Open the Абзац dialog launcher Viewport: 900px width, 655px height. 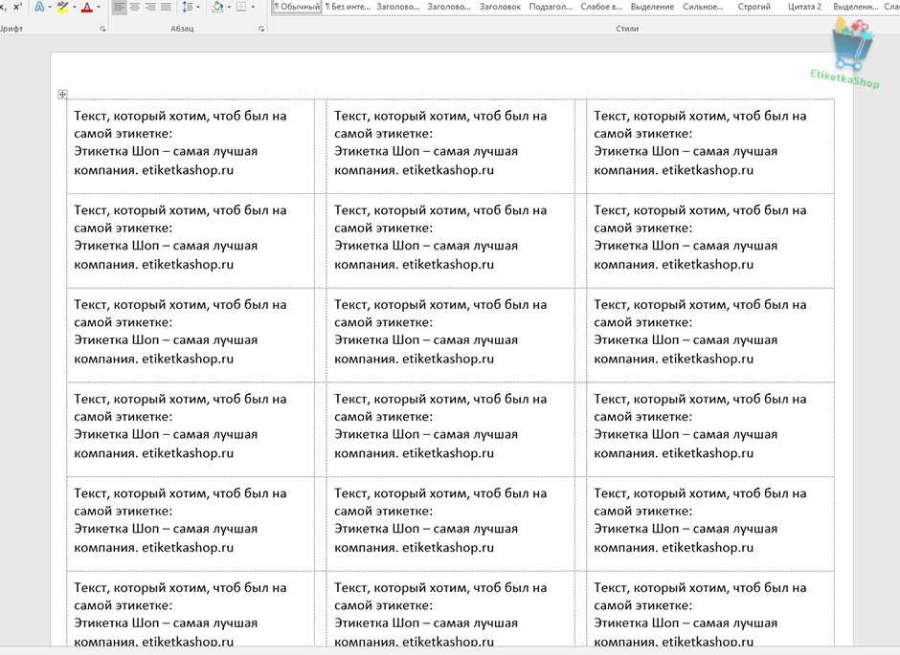click(x=261, y=30)
